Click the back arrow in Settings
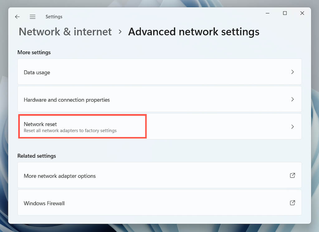319x232 pixels. pos(17,17)
